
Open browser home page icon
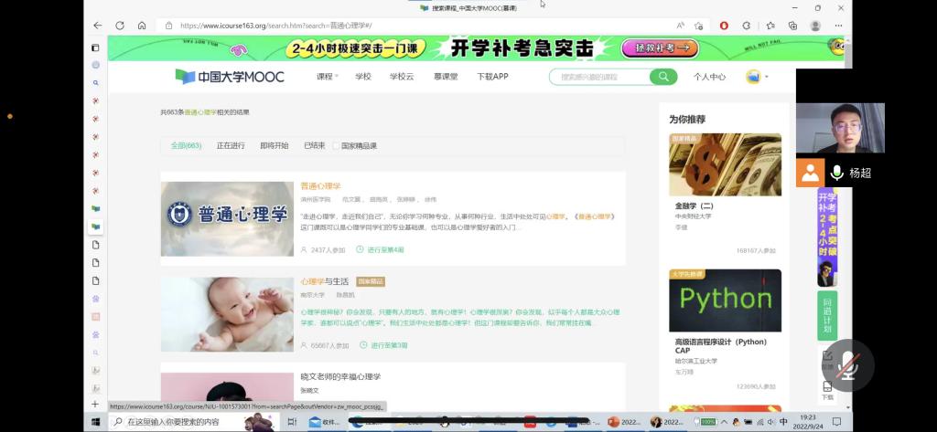click(x=142, y=26)
